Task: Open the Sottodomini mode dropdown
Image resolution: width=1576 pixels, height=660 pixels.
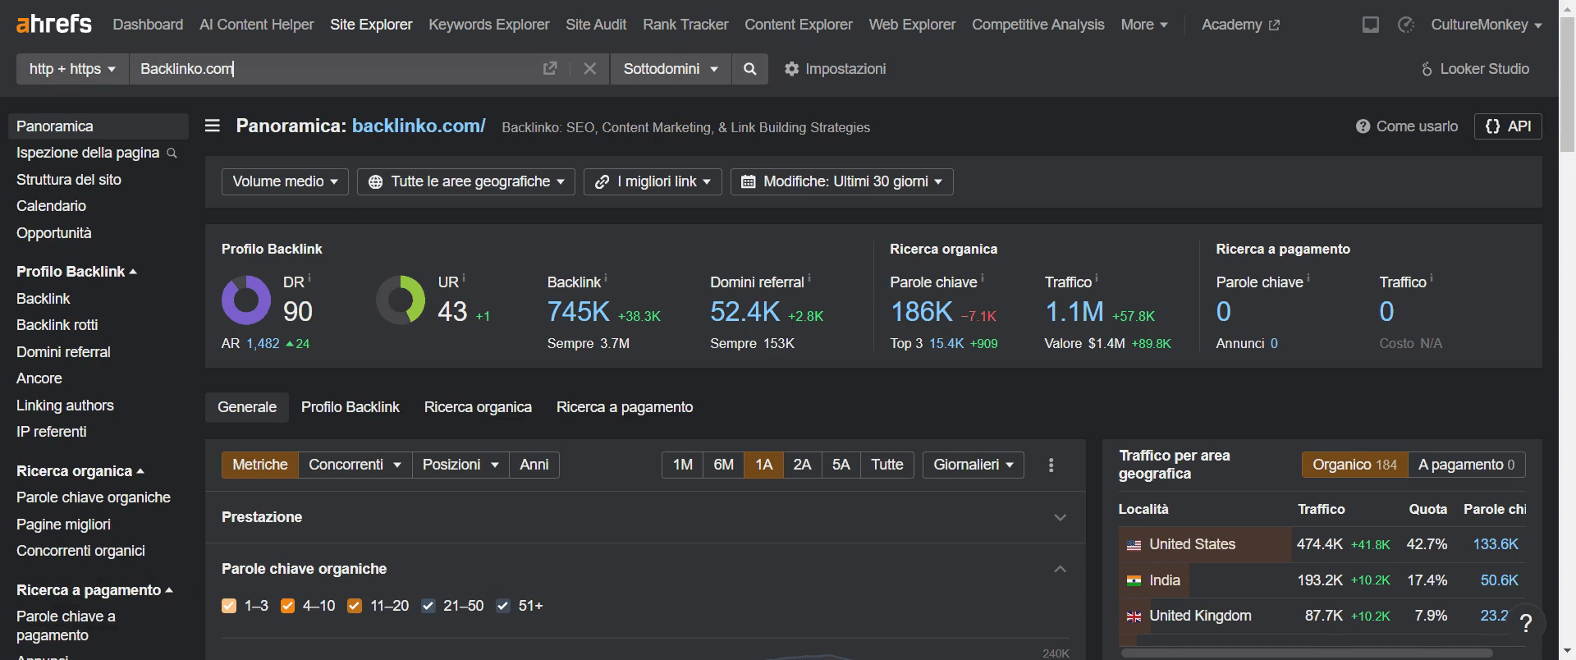Action: [670, 69]
